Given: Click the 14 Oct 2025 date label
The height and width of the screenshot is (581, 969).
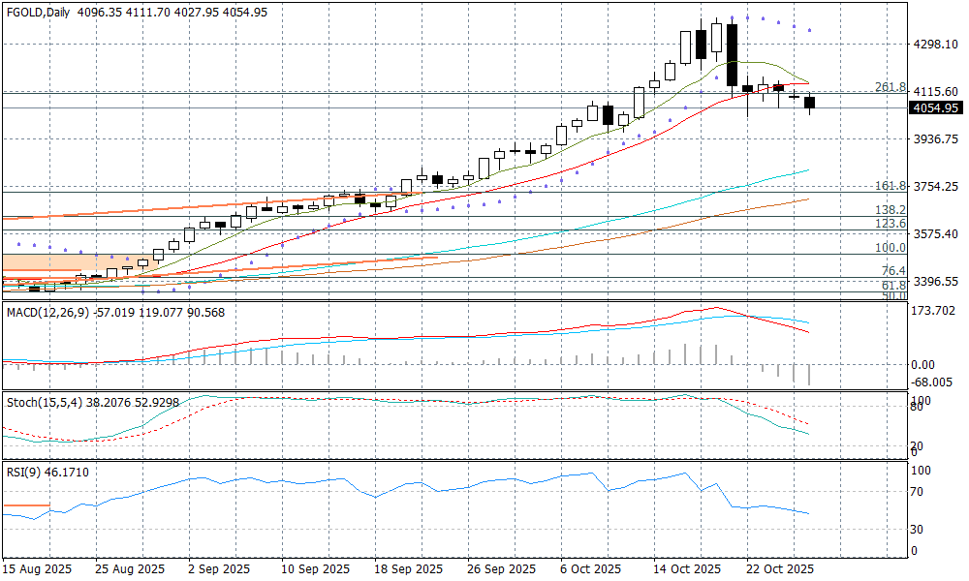Looking at the screenshot, I should click(687, 568).
